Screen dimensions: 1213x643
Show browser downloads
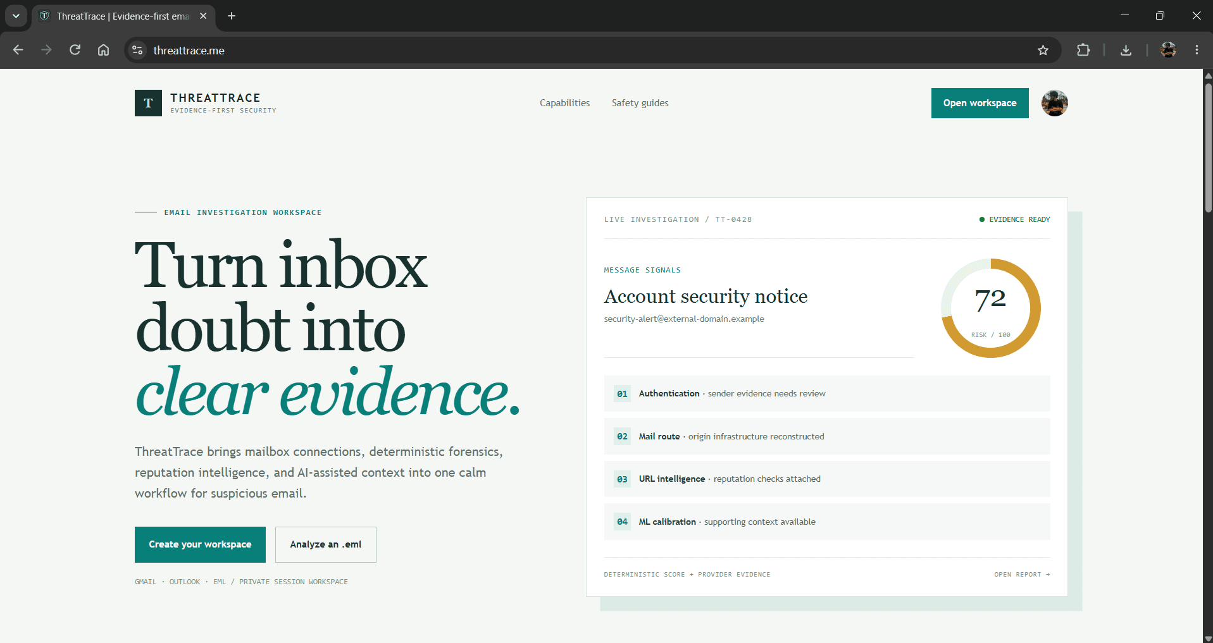(1126, 50)
